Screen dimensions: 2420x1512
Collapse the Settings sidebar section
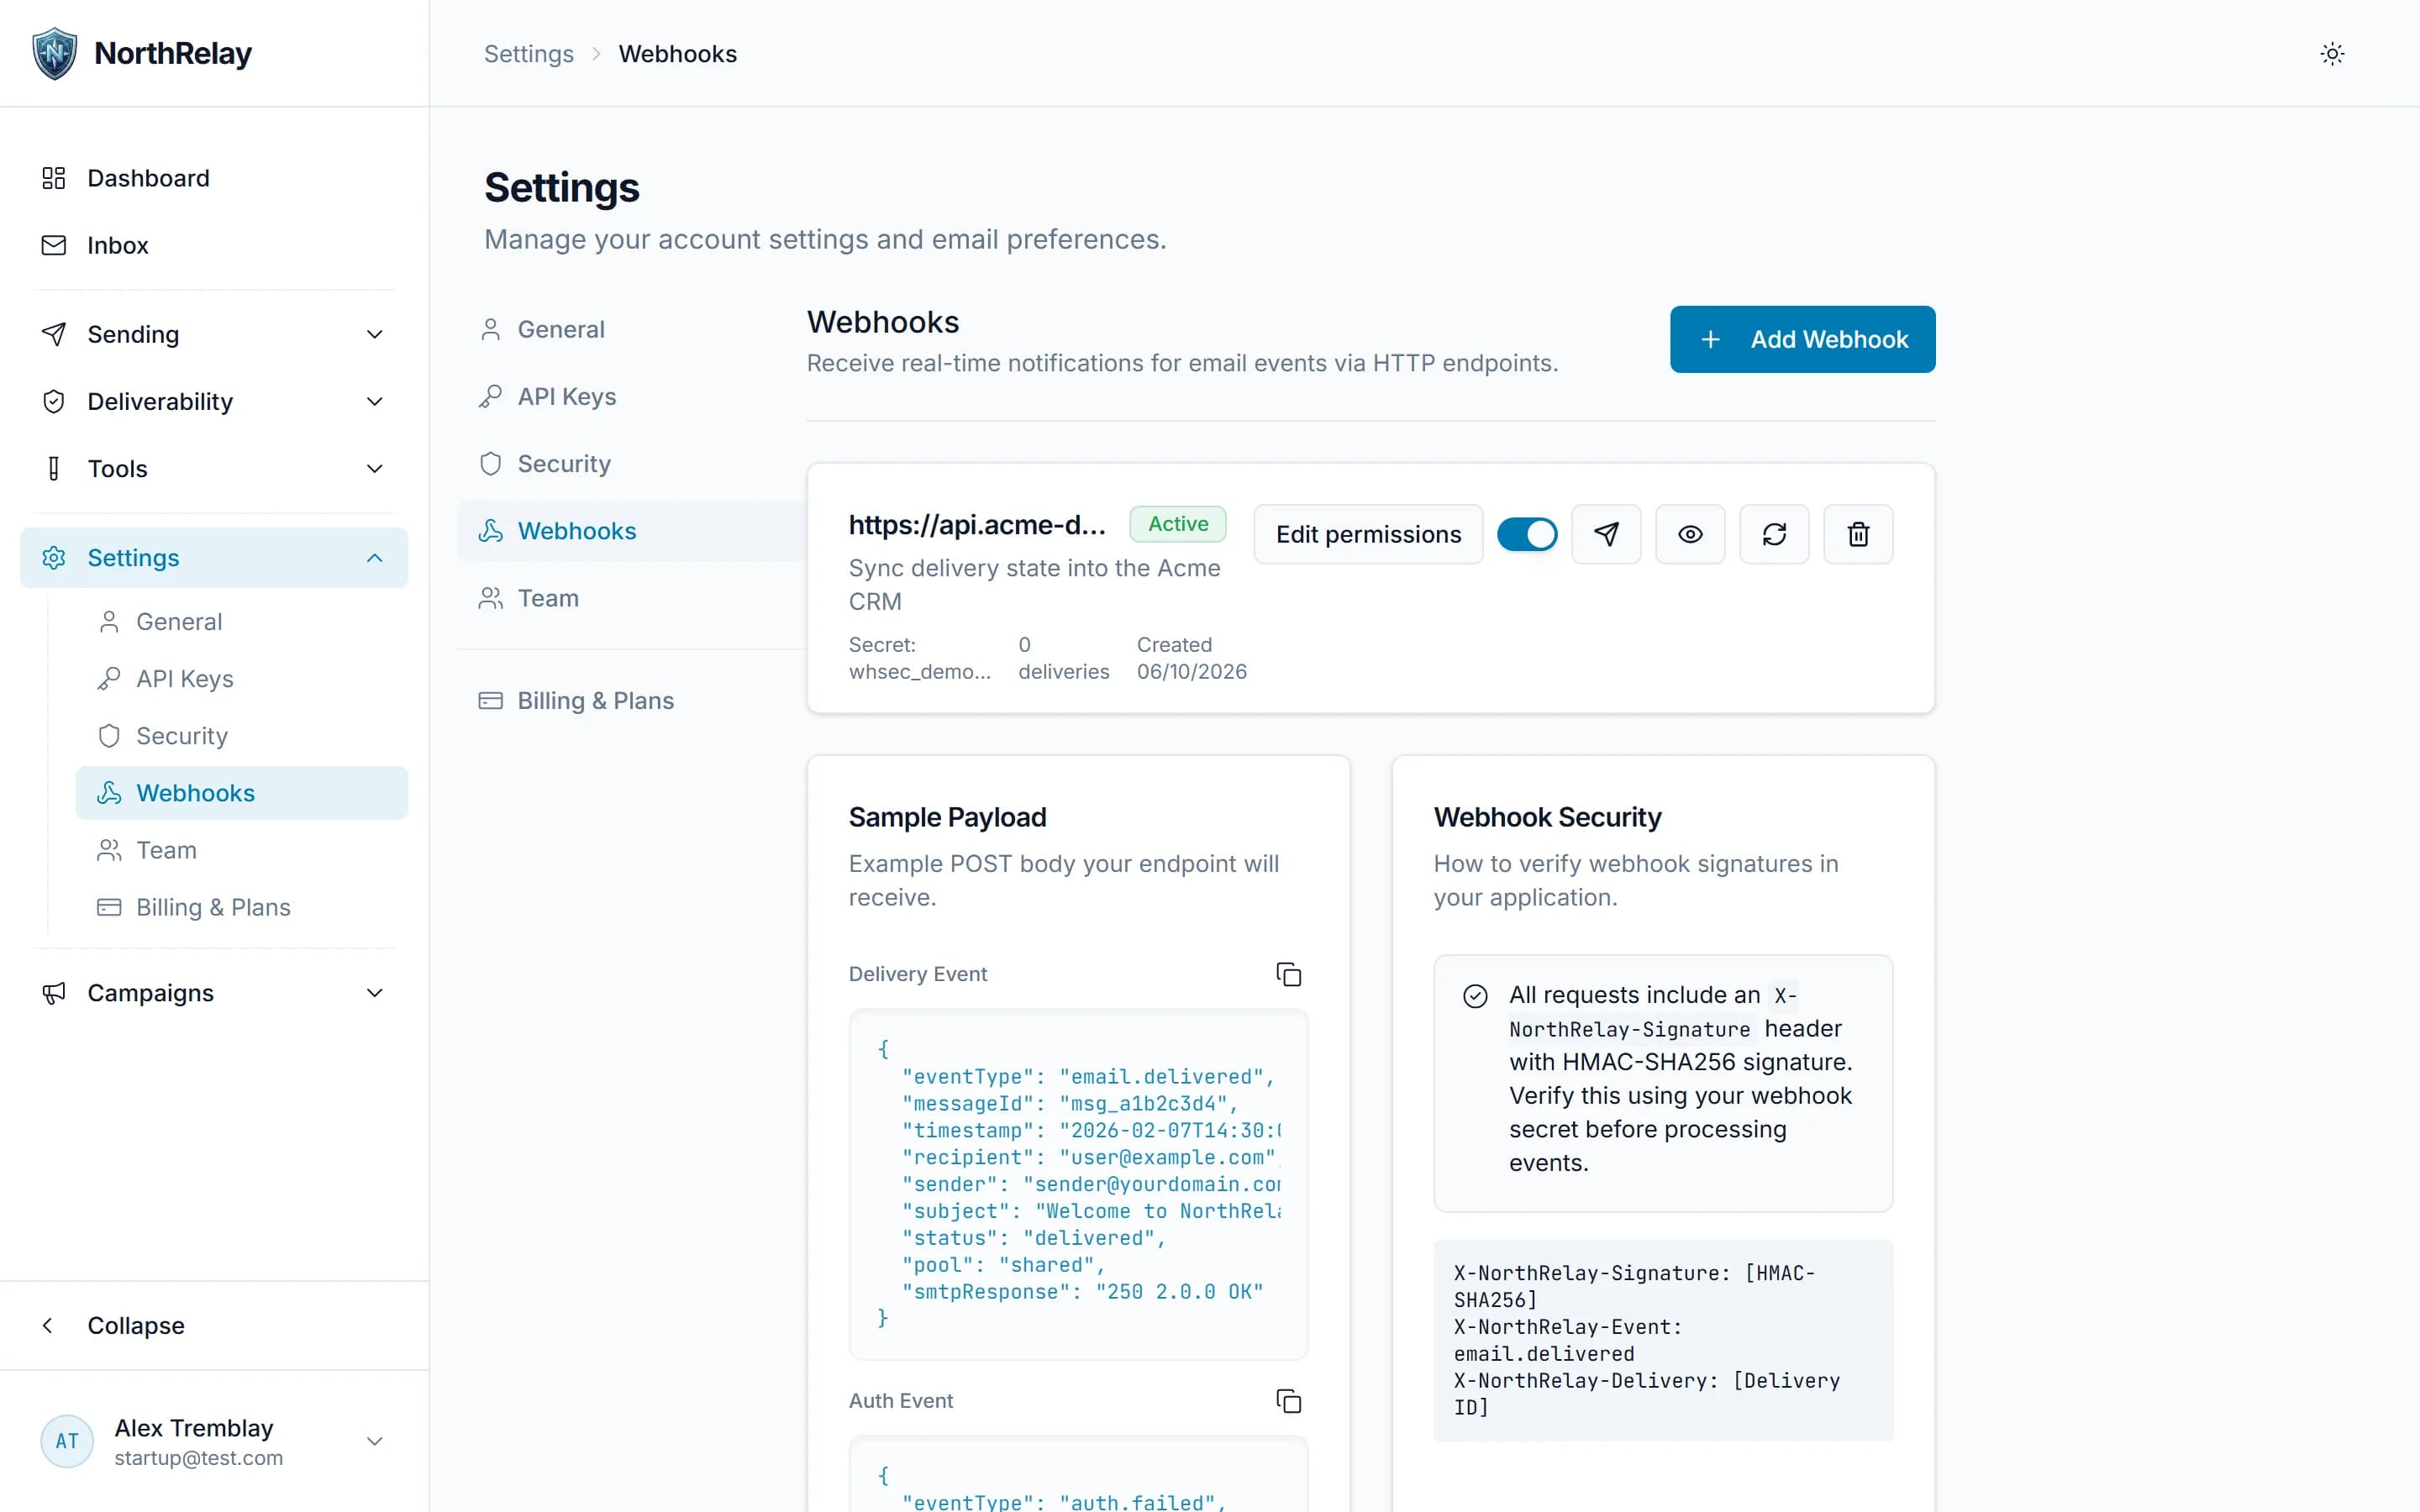[214, 557]
